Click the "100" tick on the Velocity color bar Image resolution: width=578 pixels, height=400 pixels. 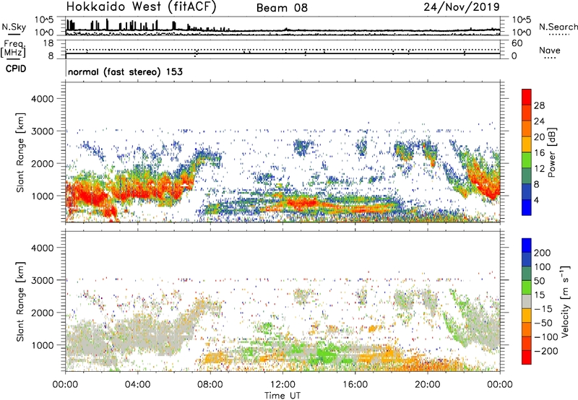pos(543,267)
